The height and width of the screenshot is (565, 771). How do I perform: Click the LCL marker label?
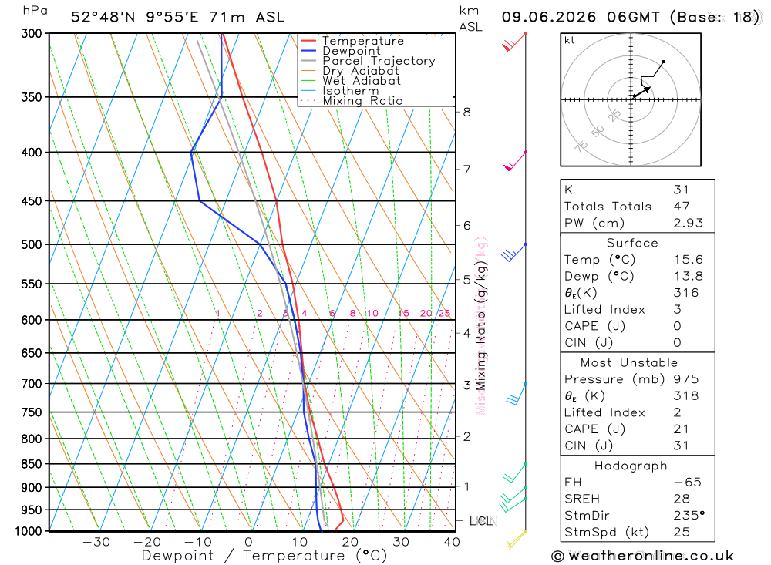[x=482, y=521]
